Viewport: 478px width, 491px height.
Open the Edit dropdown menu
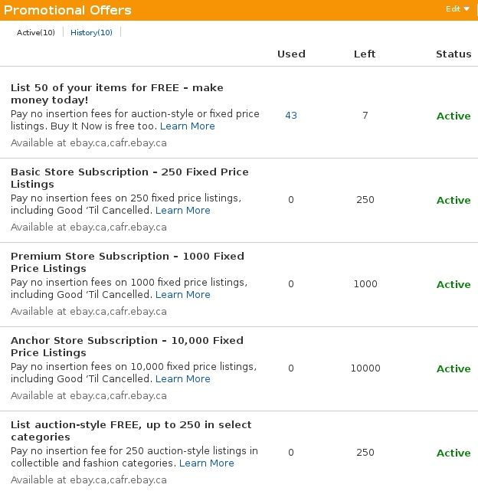[457, 9]
